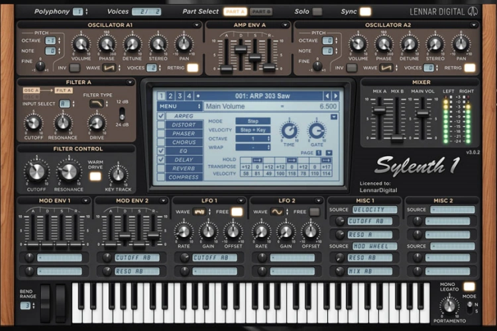Select the LFO 2 sine wave icon

pos(277,212)
